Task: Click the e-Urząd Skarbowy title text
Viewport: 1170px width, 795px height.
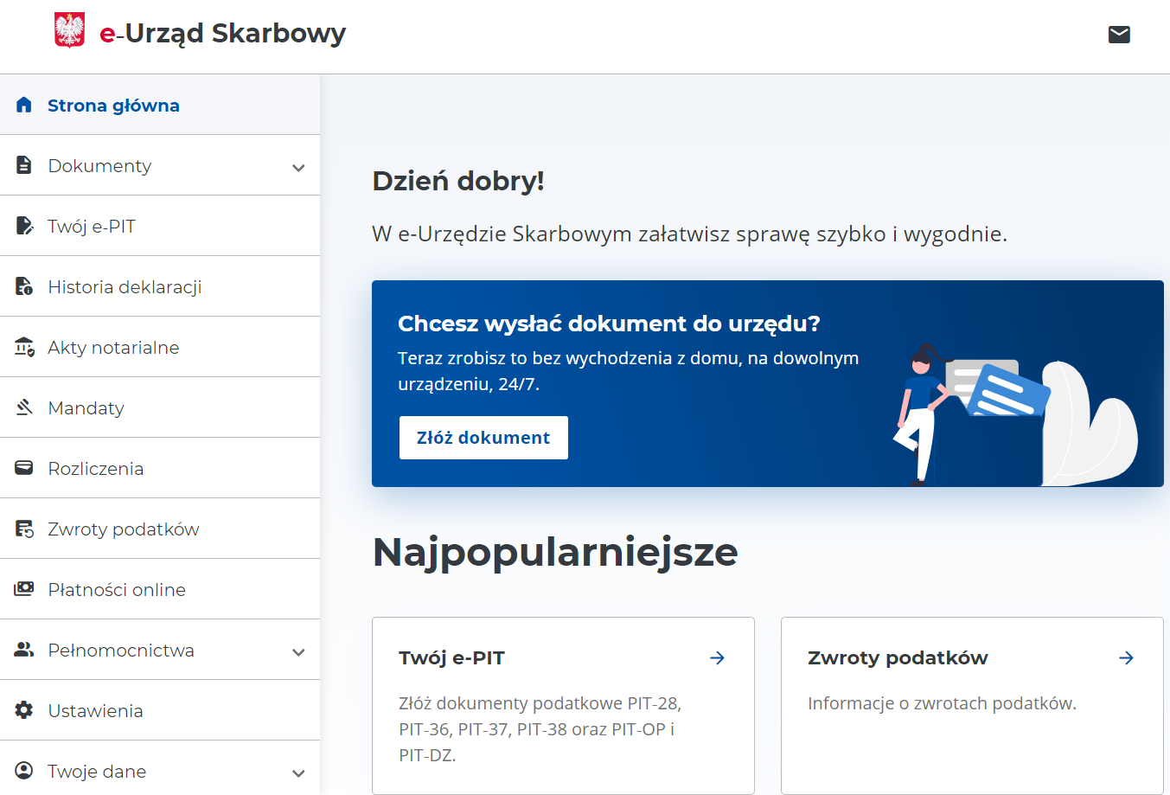Action: 222,33
